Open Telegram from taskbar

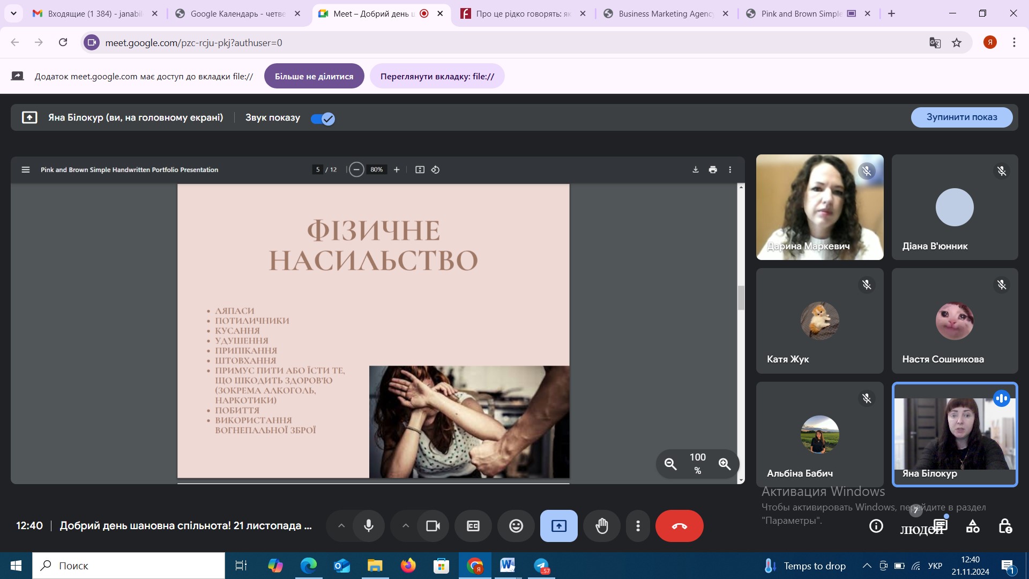pyautogui.click(x=541, y=566)
